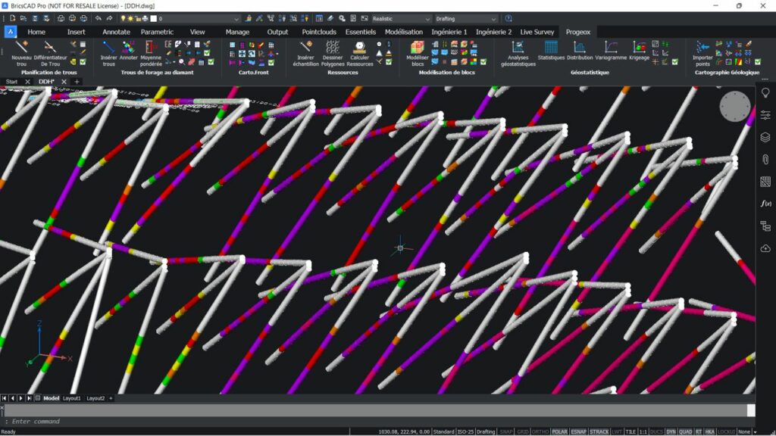Click the coordinates readout in status bar
Image resolution: width=776 pixels, height=436 pixels.
[404, 431]
